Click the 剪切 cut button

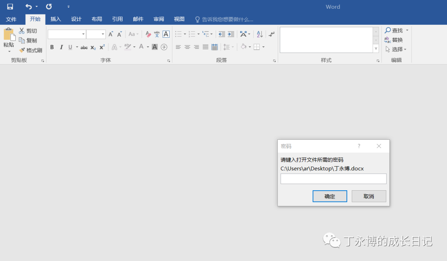click(28, 31)
